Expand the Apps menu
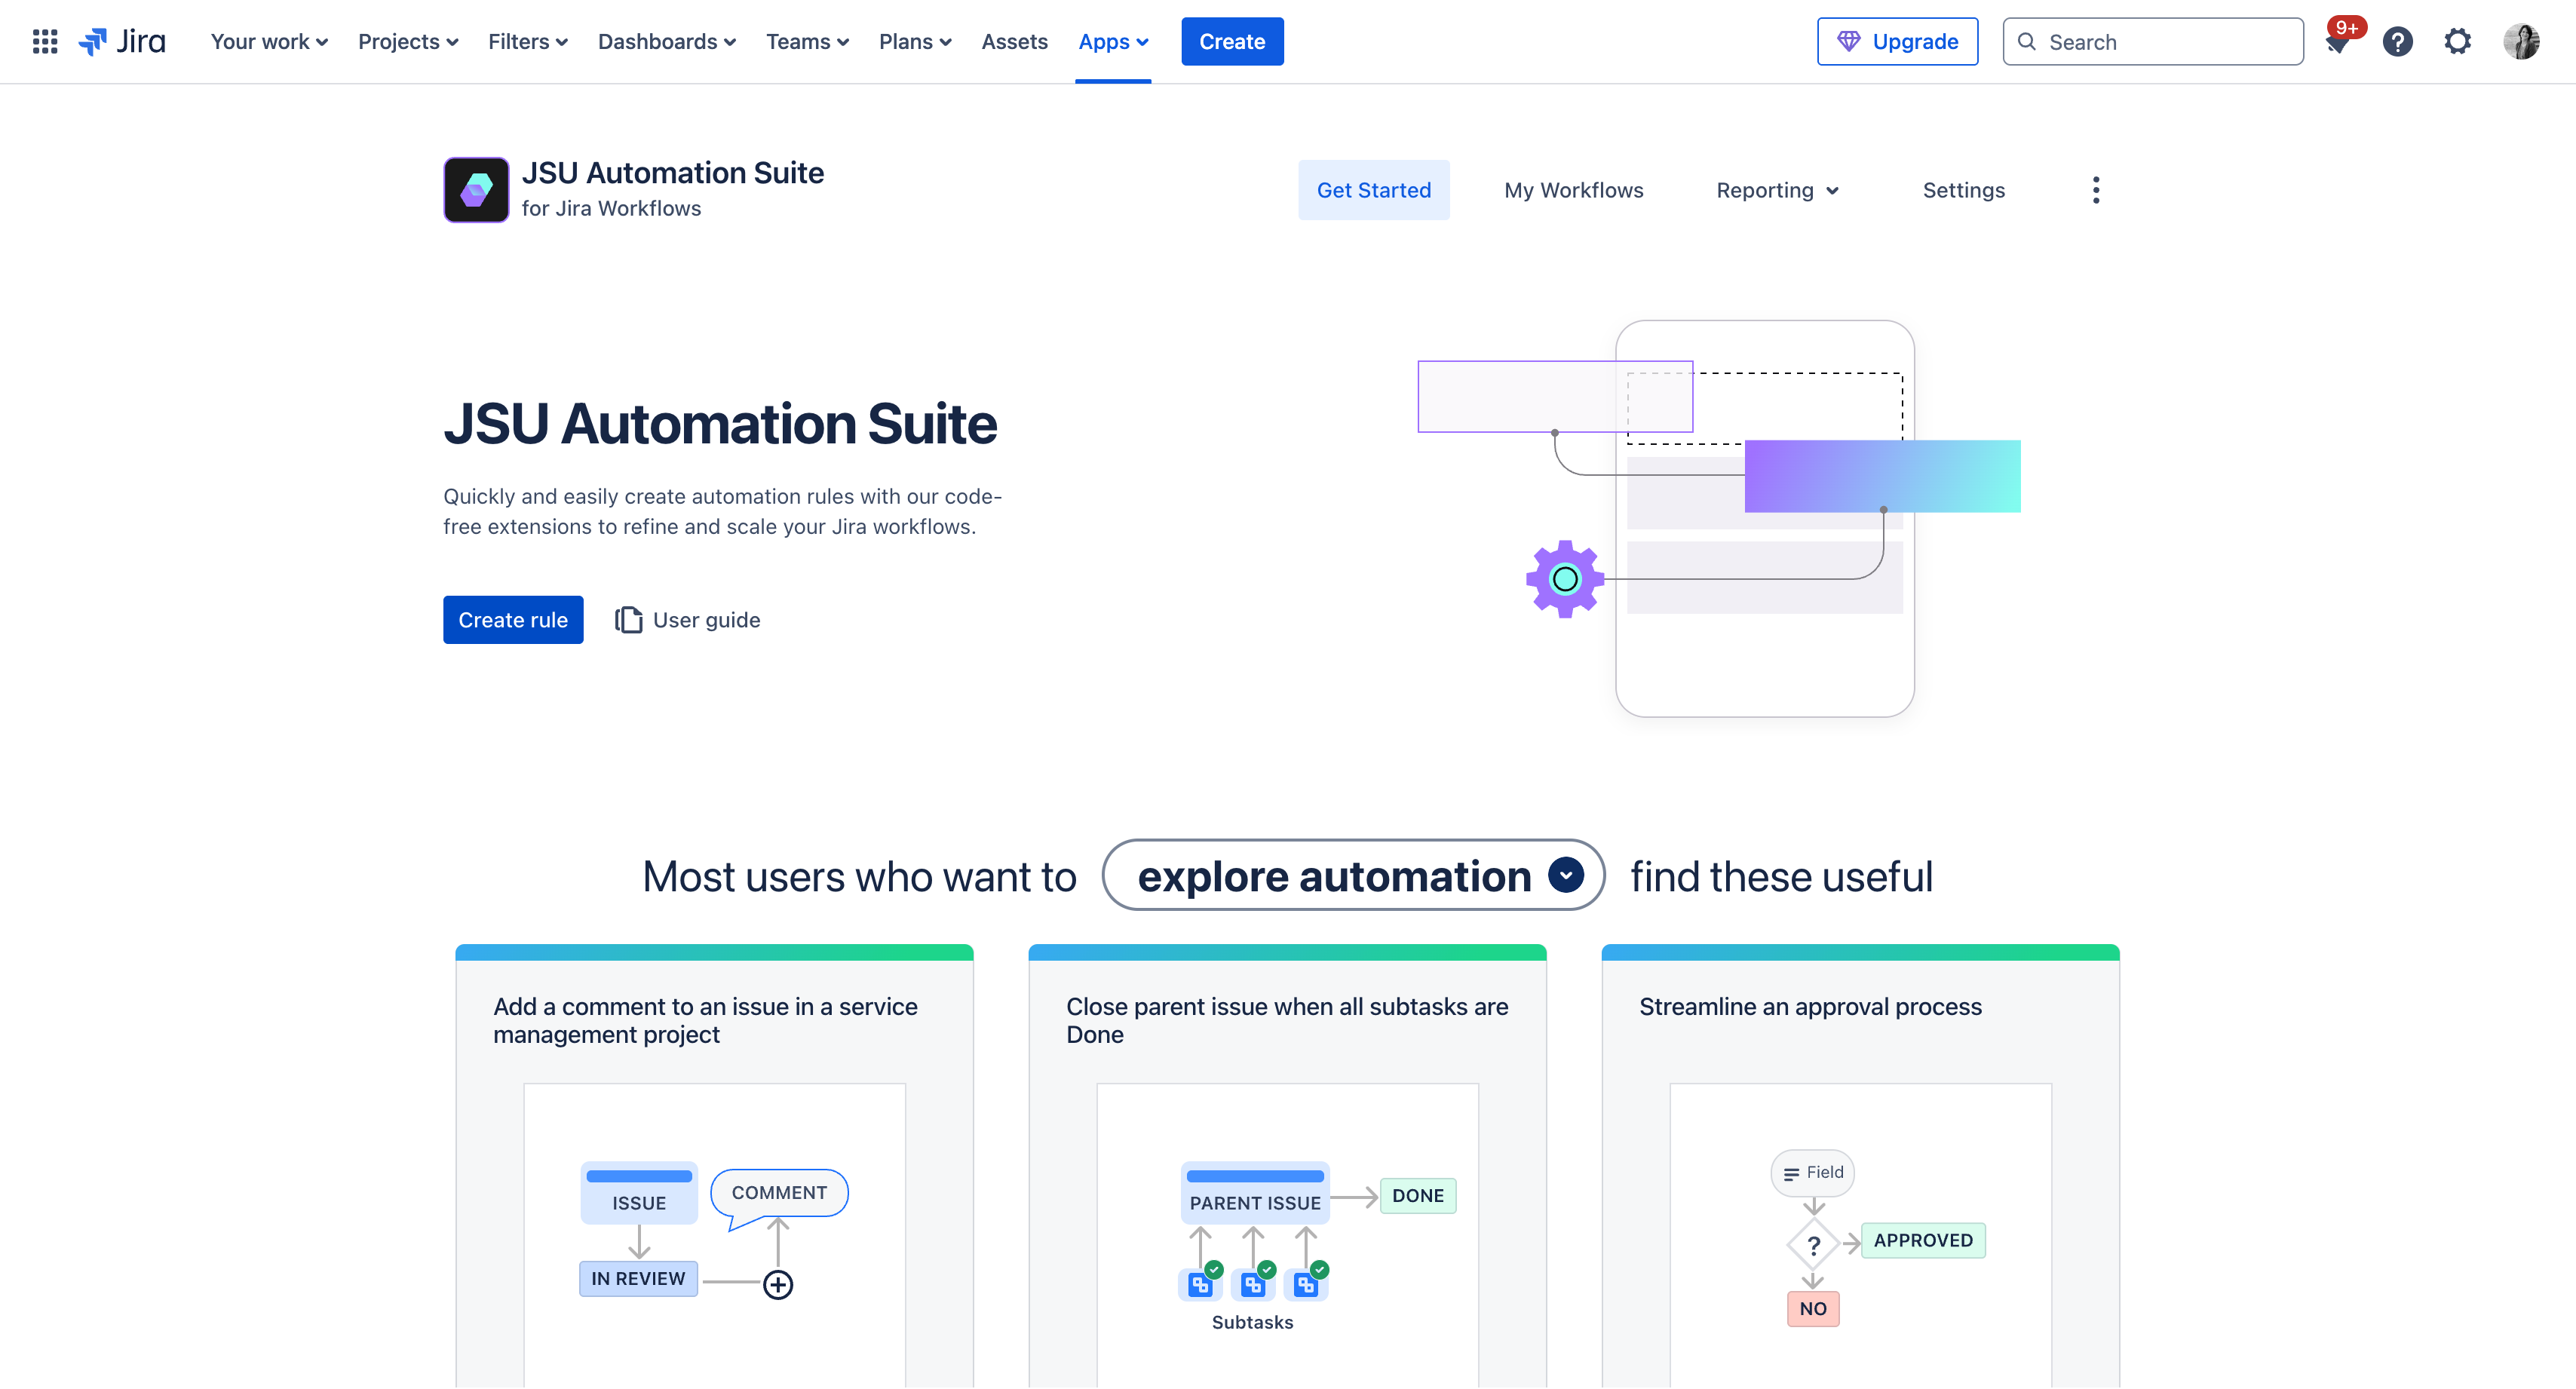 tap(1113, 41)
